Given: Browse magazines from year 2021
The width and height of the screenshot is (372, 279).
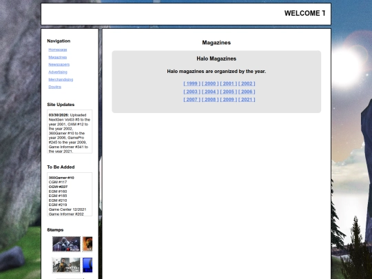Looking at the screenshot, I should click(x=247, y=100).
